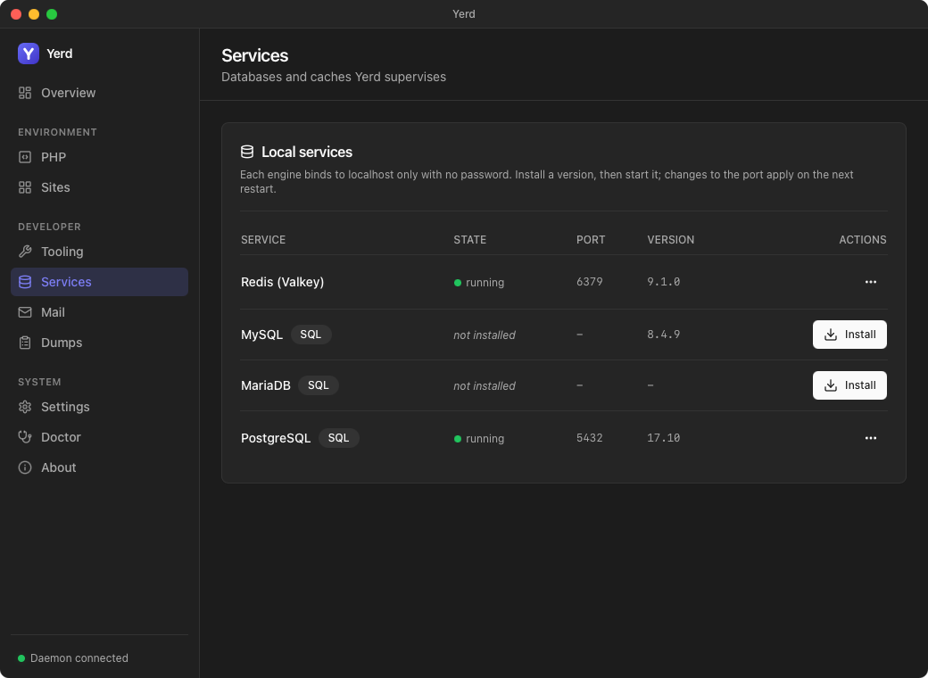Click the SERVICE column header
This screenshot has height=678, width=928.
(x=263, y=240)
